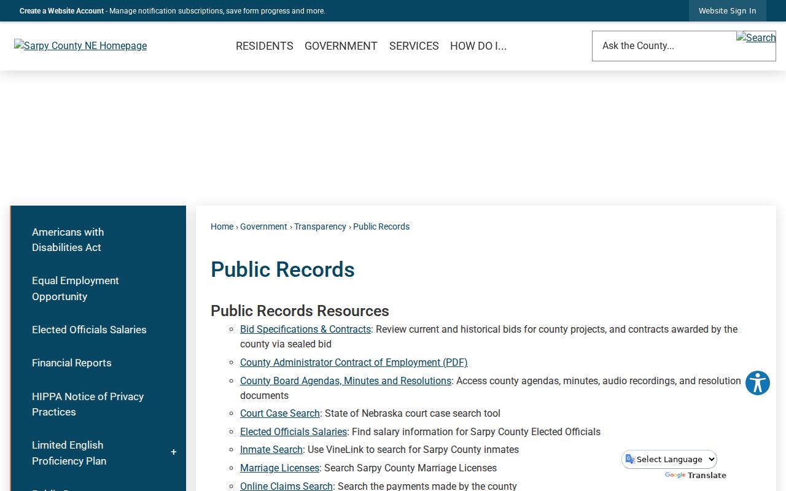Open Court Case Search link
This screenshot has height=491, width=786.
[x=280, y=414]
